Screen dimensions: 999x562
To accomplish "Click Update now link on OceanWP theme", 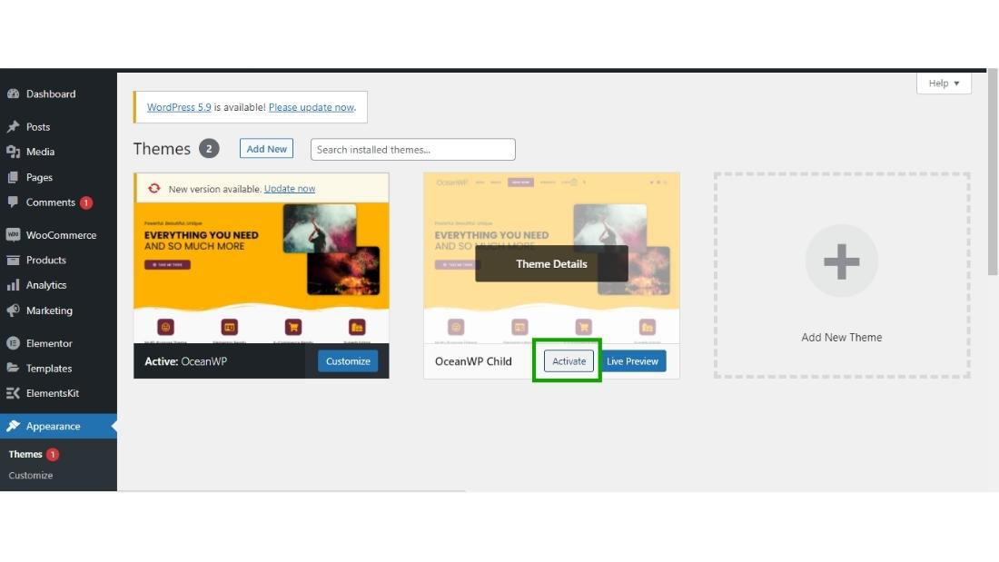I will point(289,189).
